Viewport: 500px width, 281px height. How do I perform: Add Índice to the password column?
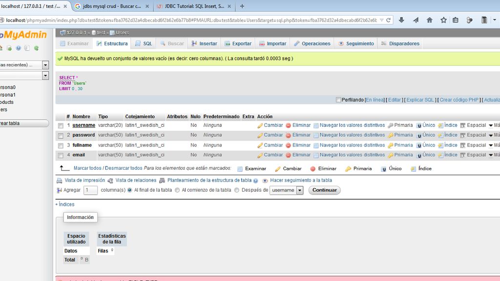coord(448,135)
